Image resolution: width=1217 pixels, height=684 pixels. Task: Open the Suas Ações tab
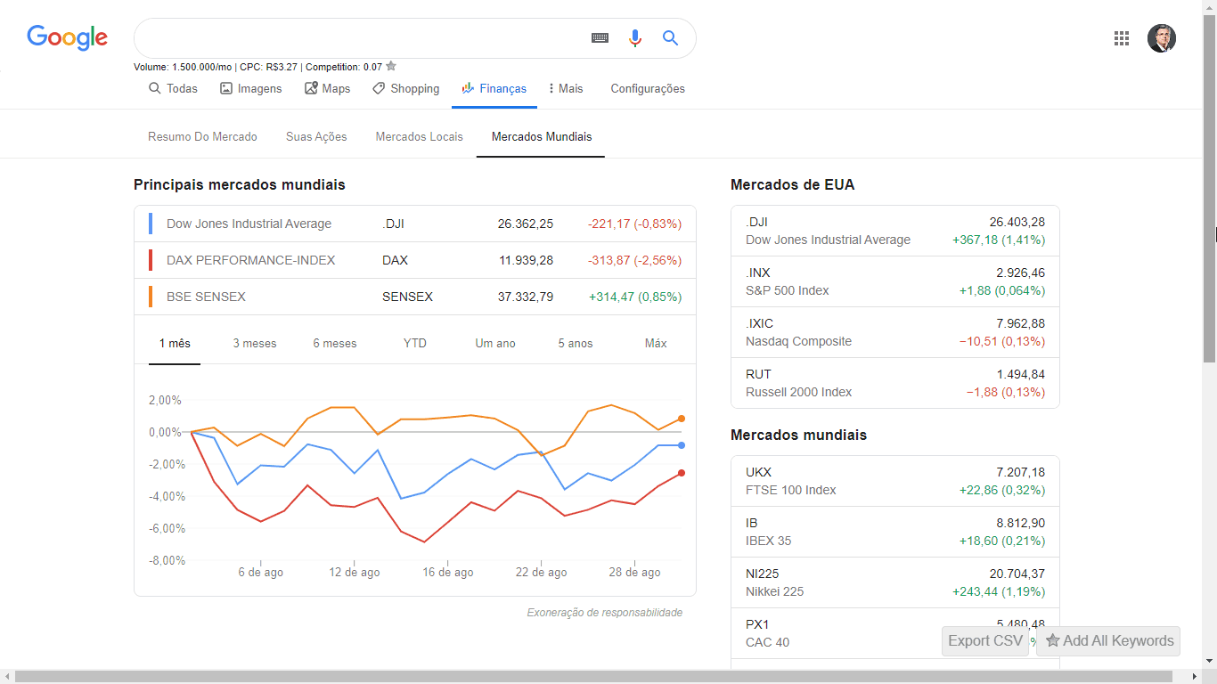click(316, 136)
